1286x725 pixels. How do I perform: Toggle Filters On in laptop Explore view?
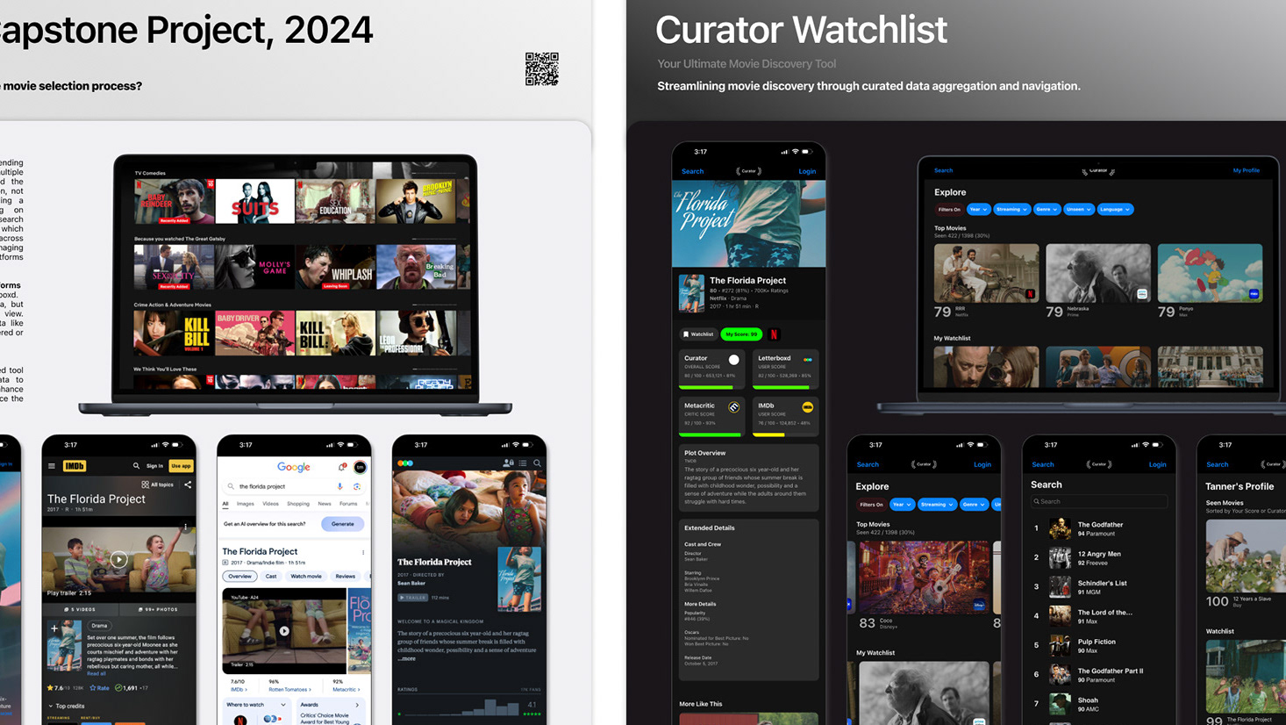[x=949, y=210]
